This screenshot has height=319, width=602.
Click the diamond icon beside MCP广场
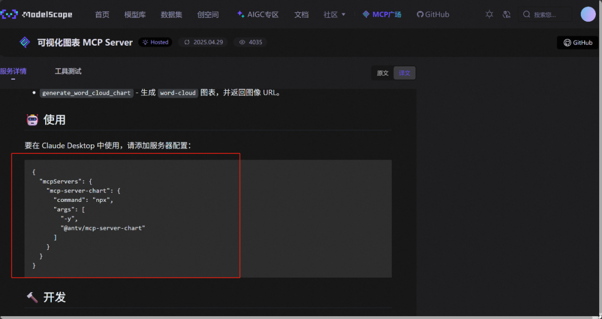point(366,14)
